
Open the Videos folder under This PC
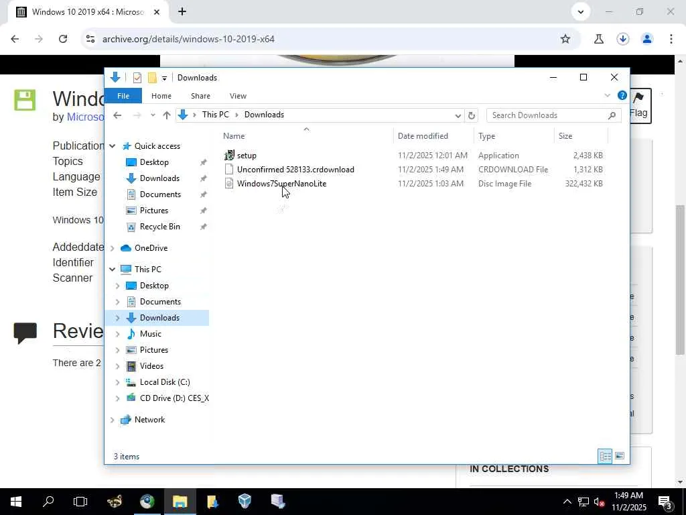click(x=151, y=366)
